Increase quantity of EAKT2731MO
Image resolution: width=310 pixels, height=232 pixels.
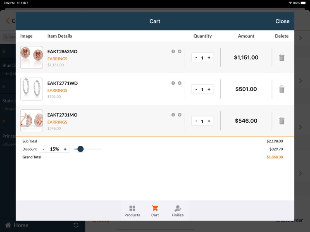[209, 121]
